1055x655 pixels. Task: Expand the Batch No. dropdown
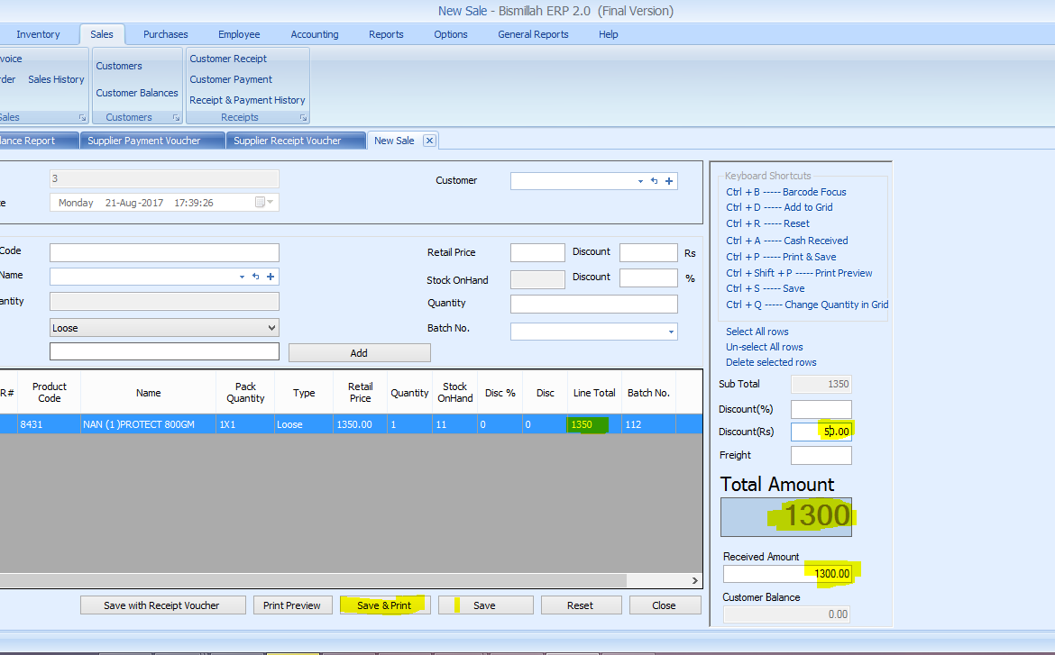(671, 332)
